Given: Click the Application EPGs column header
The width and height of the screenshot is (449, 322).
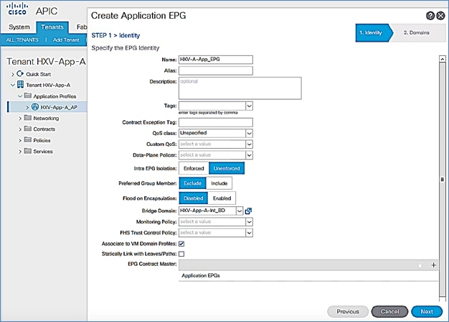Looking at the screenshot, I should pos(201,275).
